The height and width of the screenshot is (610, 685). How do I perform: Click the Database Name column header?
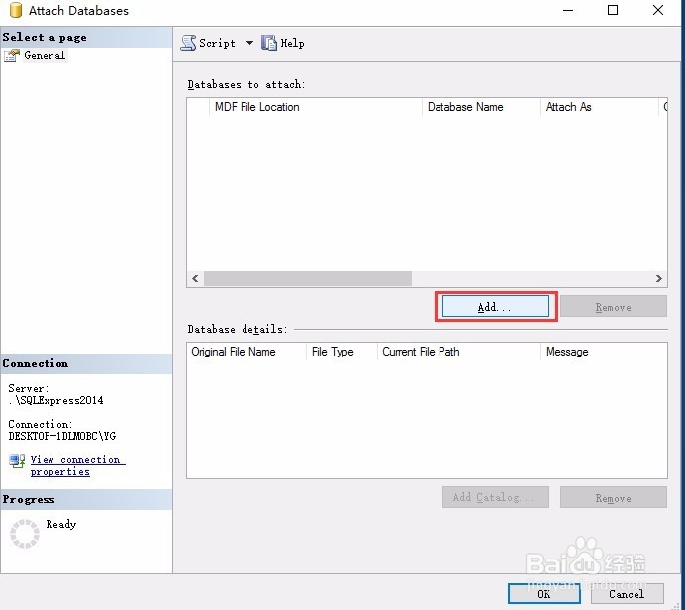[x=481, y=107]
